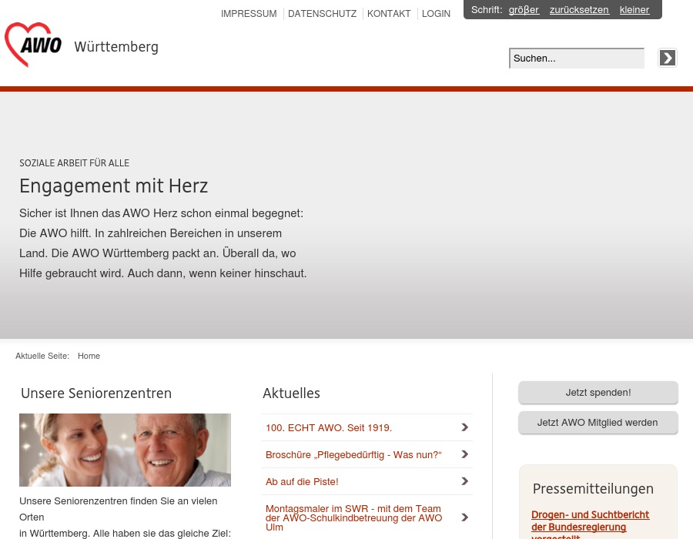Click the AWO heart logo
This screenshot has height=539, width=693.
32,45
